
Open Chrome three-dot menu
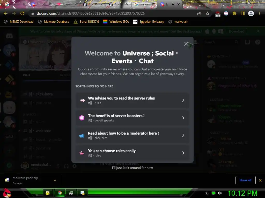point(259,13)
